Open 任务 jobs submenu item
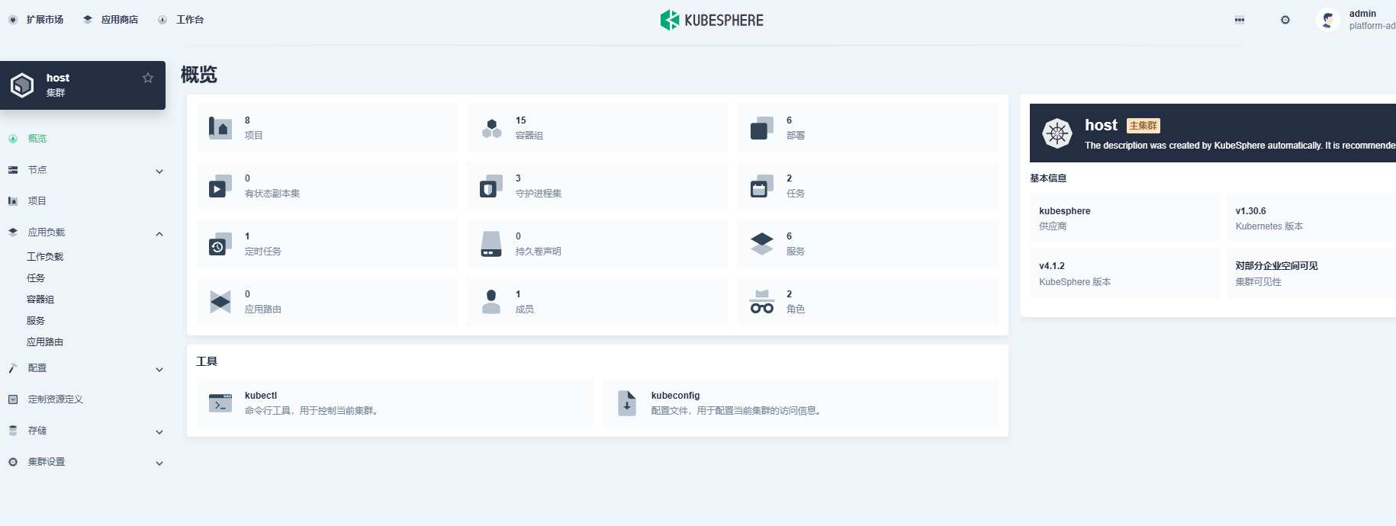 click(36, 278)
